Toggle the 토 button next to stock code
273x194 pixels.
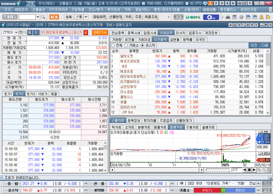(x=30, y=33)
